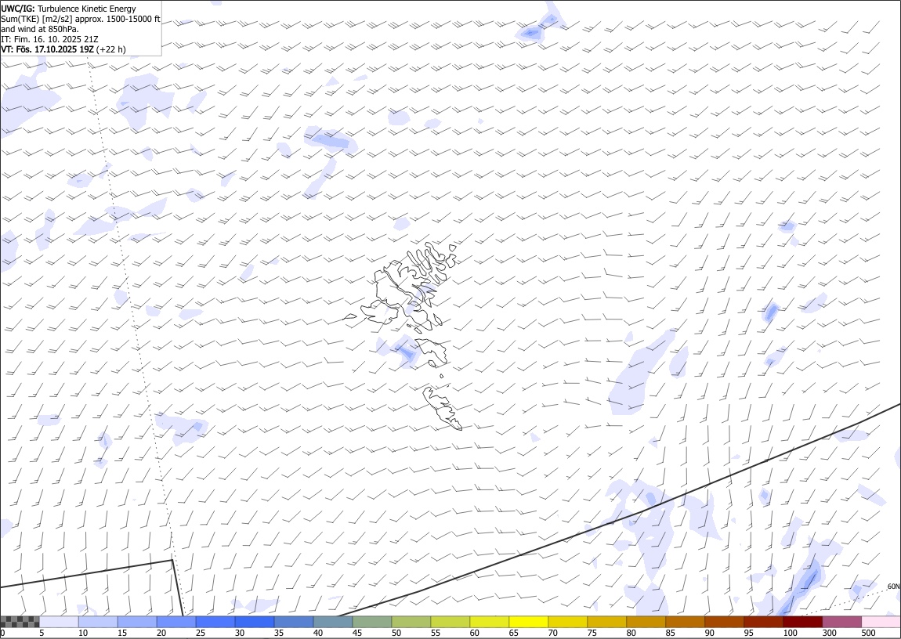Click the 35–40 legend swatch

click(x=294, y=622)
